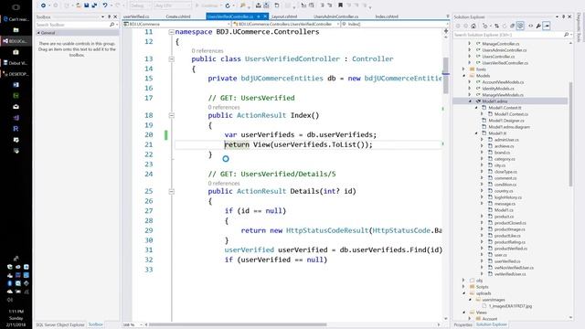Click the Undo arrow in toolbar
The height and width of the screenshot is (329, 585).
[105, 5]
